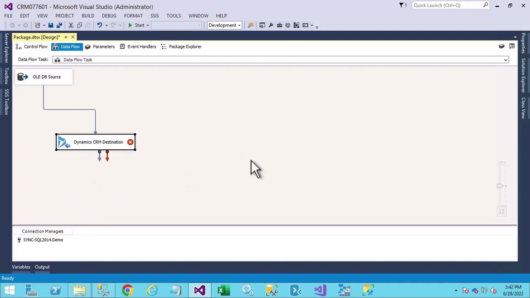Open the document window list dropdown arrow
Viewport: 530px width, 298px height.
pos(515,37)
